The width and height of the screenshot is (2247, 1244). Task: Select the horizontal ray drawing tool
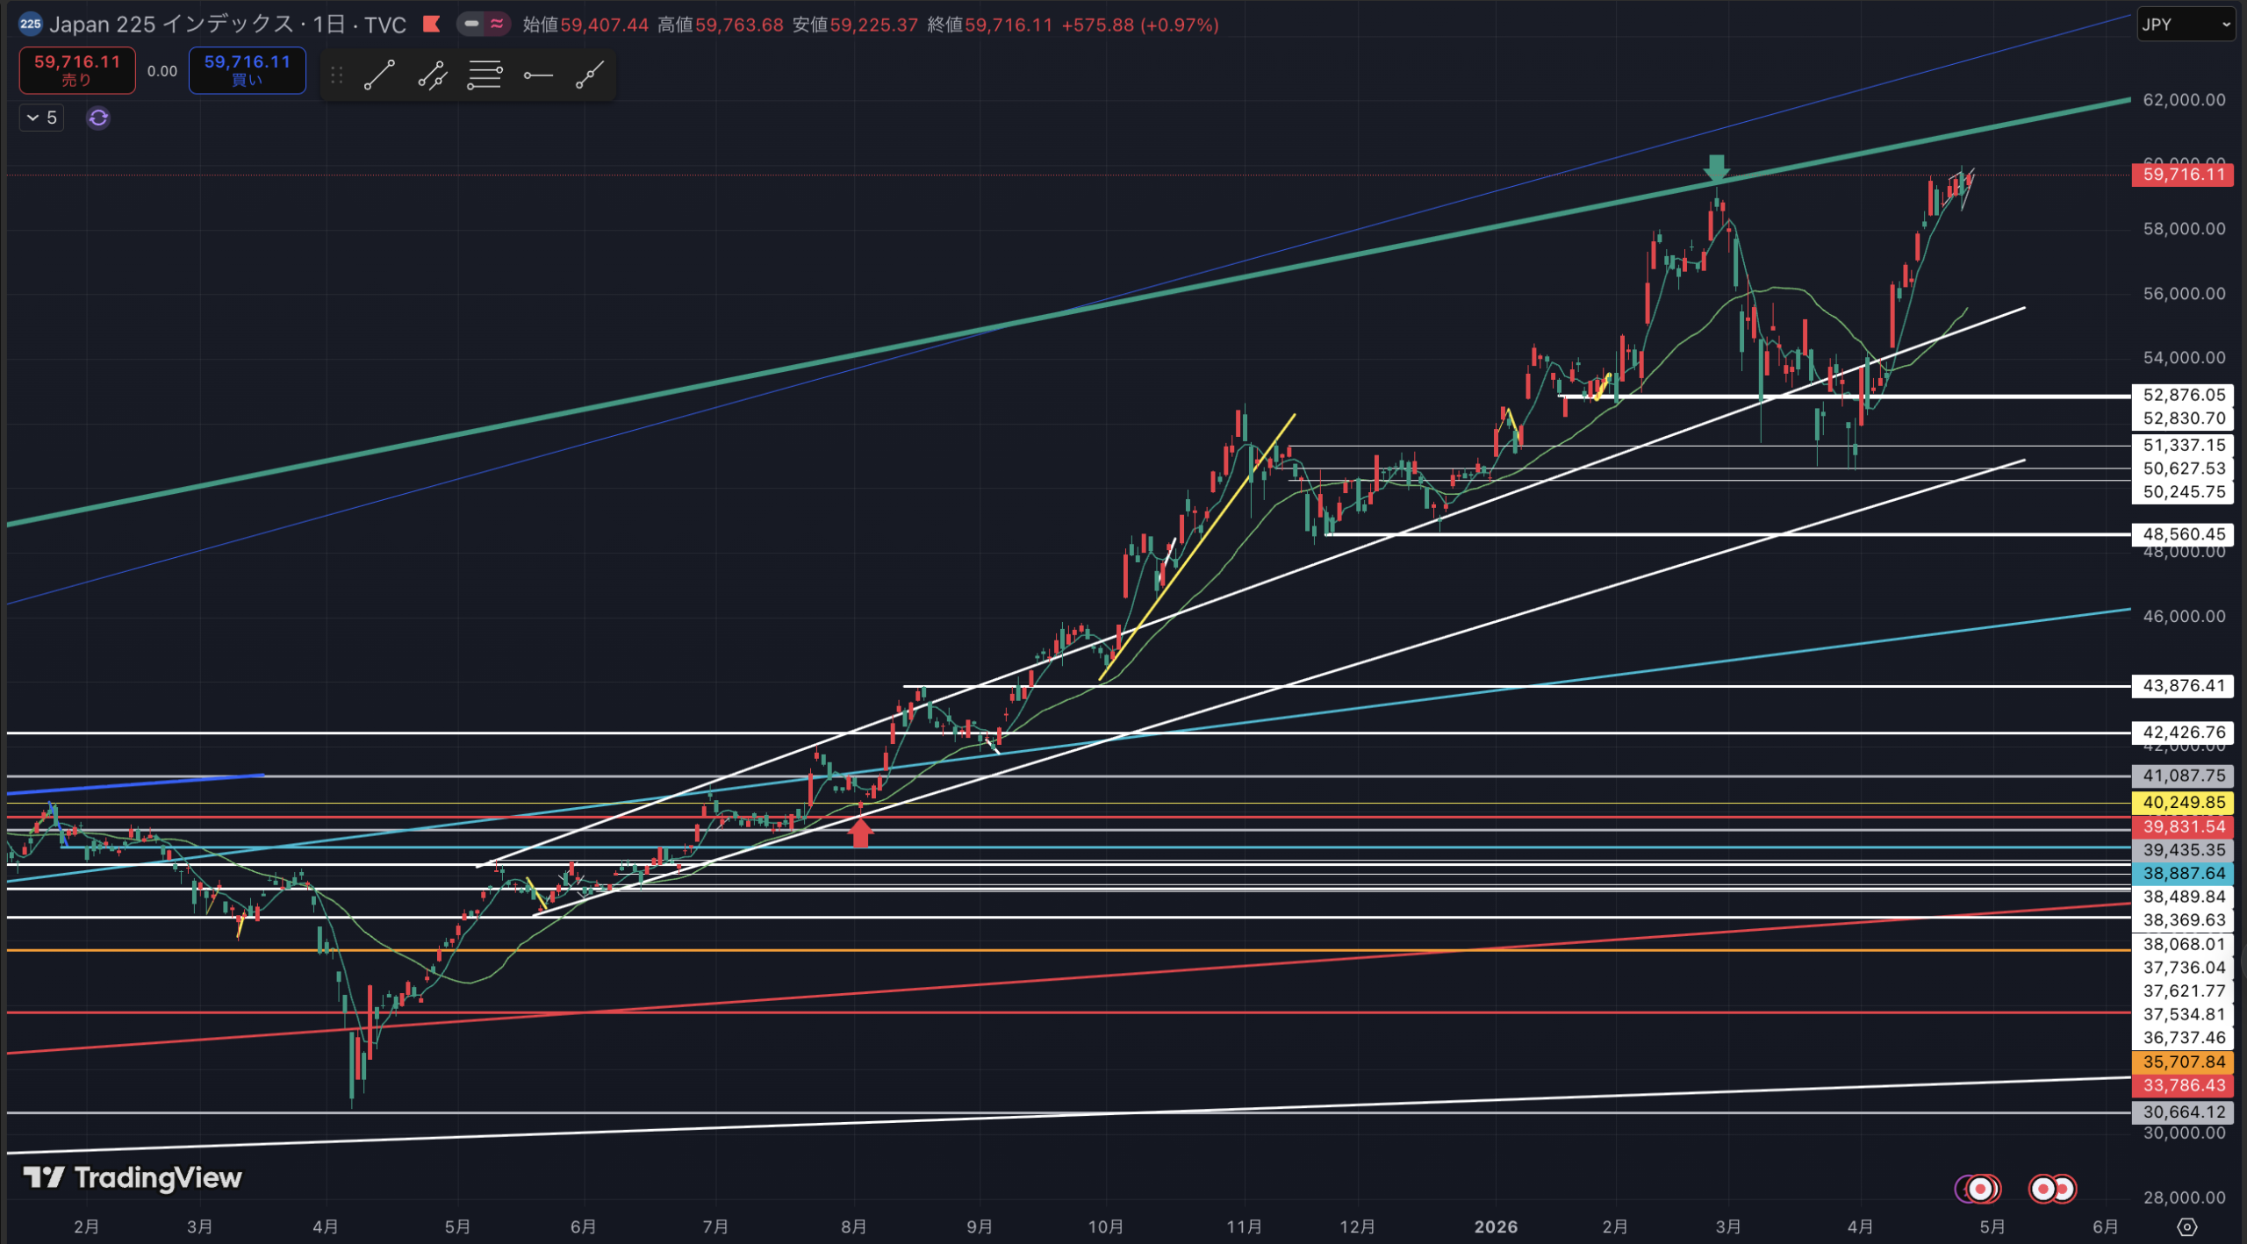pyautogui.click(x=537, y=75)
